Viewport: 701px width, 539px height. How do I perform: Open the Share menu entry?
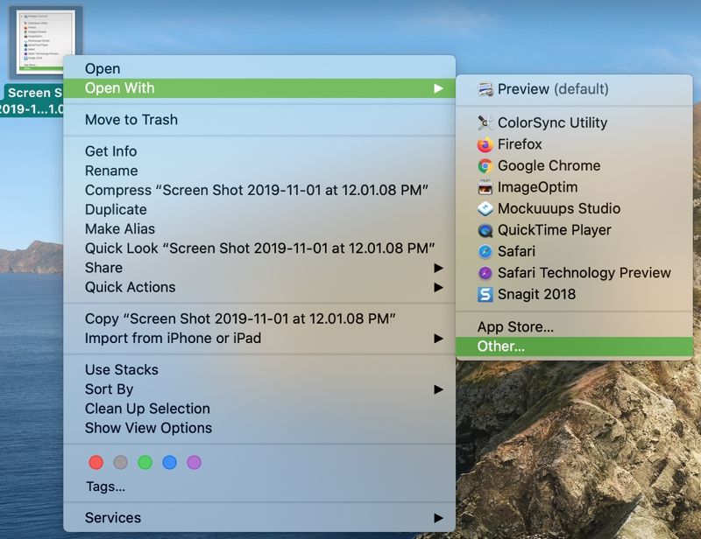pyautogui.click(x=259, y=268)
